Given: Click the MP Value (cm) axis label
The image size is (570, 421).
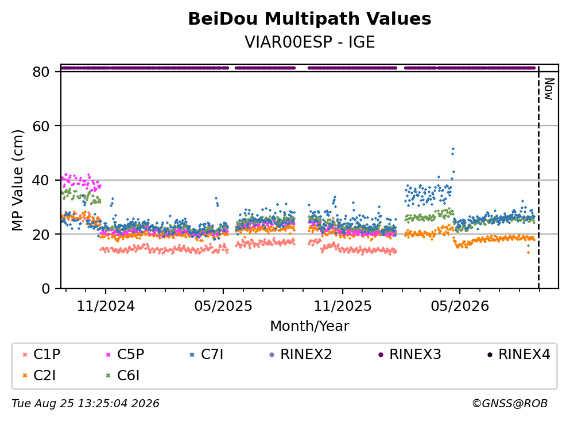Looking at the screenshot, I should [17, 180].
